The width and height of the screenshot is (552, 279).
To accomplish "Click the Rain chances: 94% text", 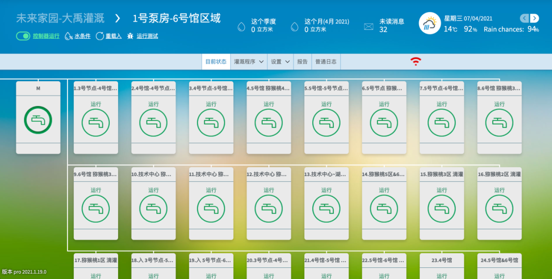I will point(511,29).
